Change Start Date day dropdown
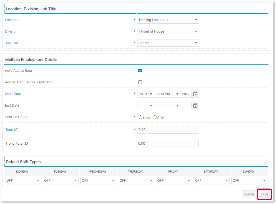The height and width of the screenshot is (204, 276). point(146,94)
